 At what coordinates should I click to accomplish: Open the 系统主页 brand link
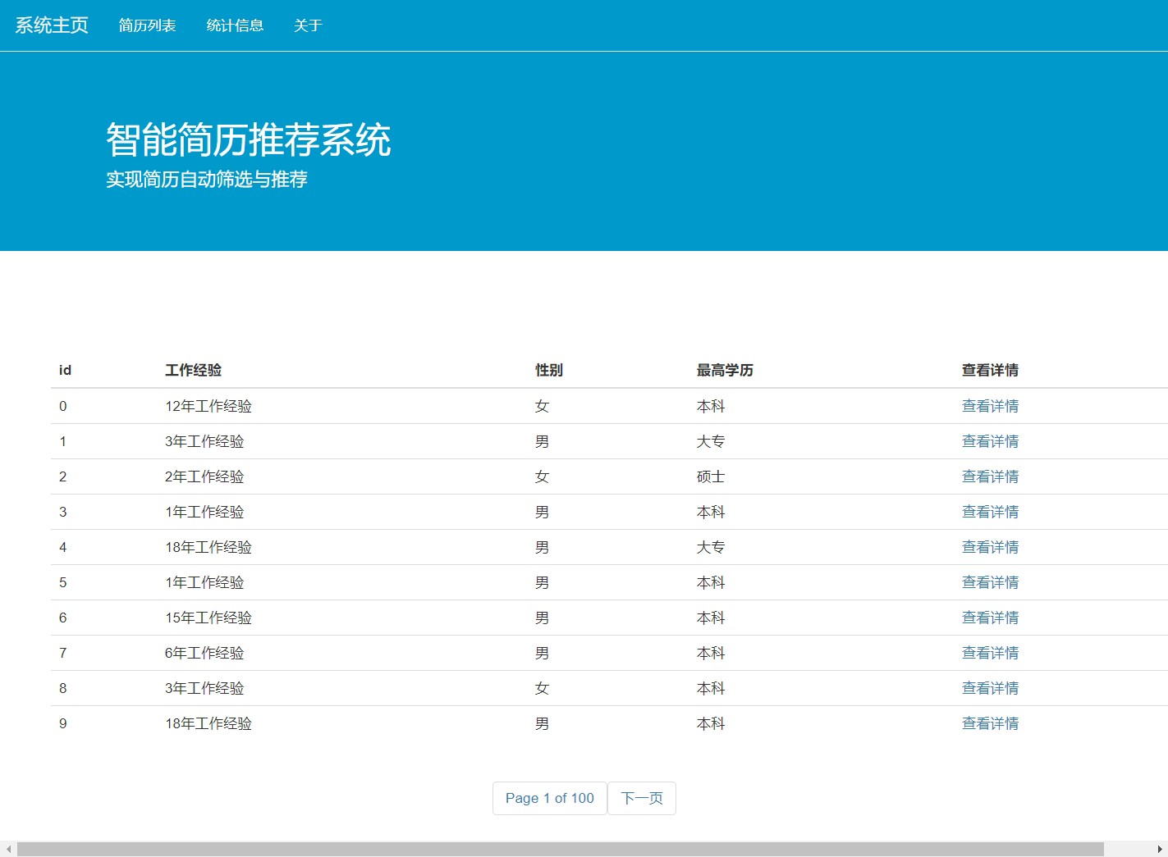52,25
